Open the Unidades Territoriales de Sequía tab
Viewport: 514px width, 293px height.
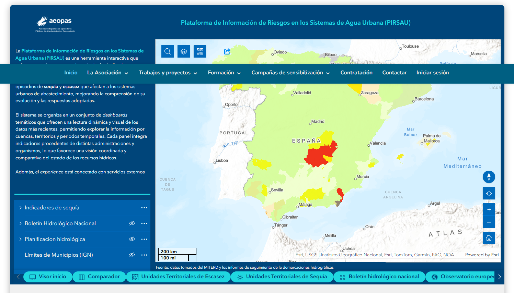[282, 277]
